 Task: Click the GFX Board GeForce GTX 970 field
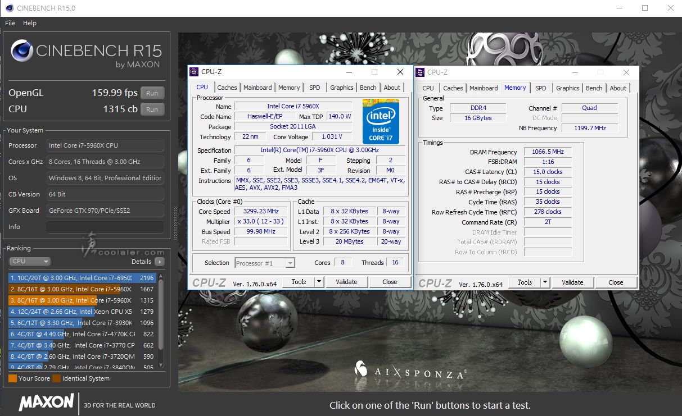click(x=106, y=211)
